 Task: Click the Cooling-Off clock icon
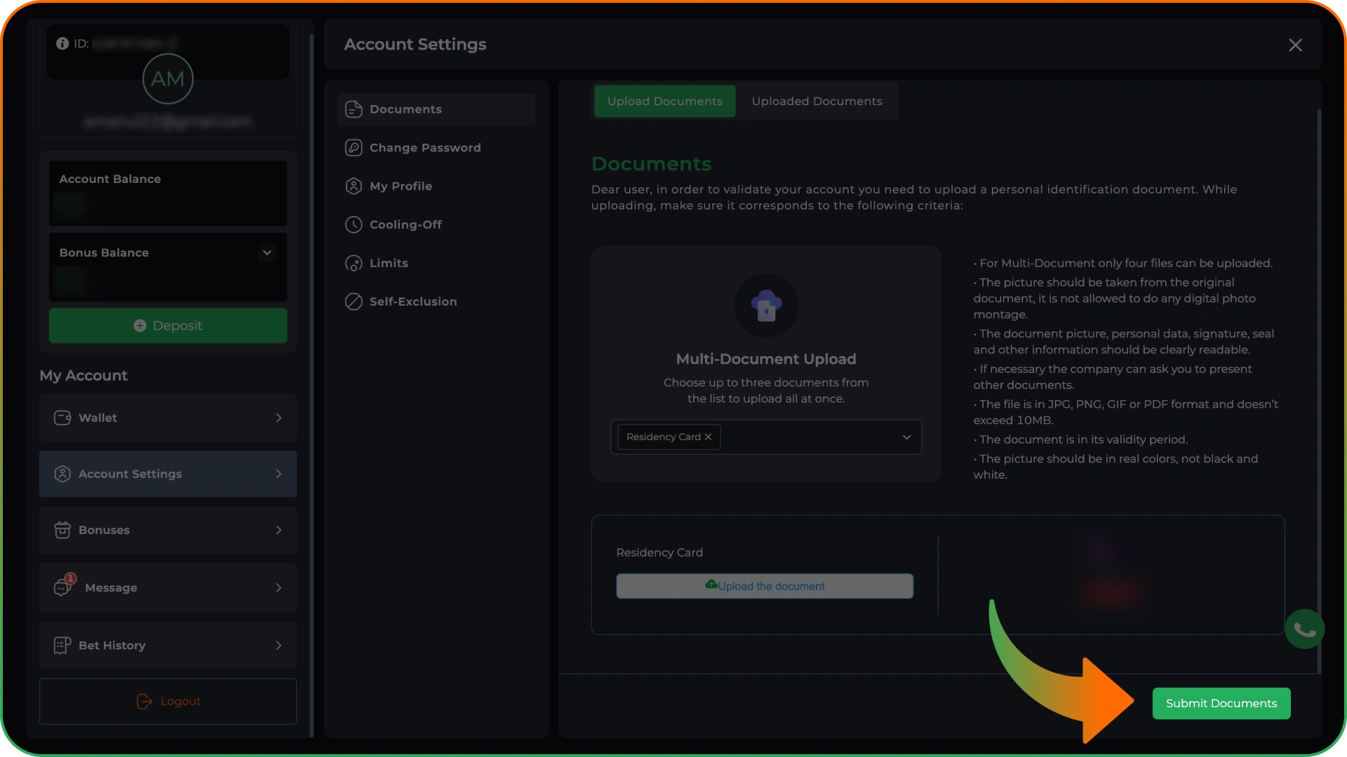354,225
